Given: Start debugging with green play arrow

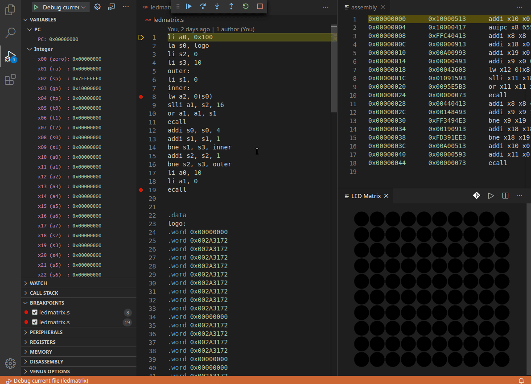Looking at the screenshot, I should point(36,7).
